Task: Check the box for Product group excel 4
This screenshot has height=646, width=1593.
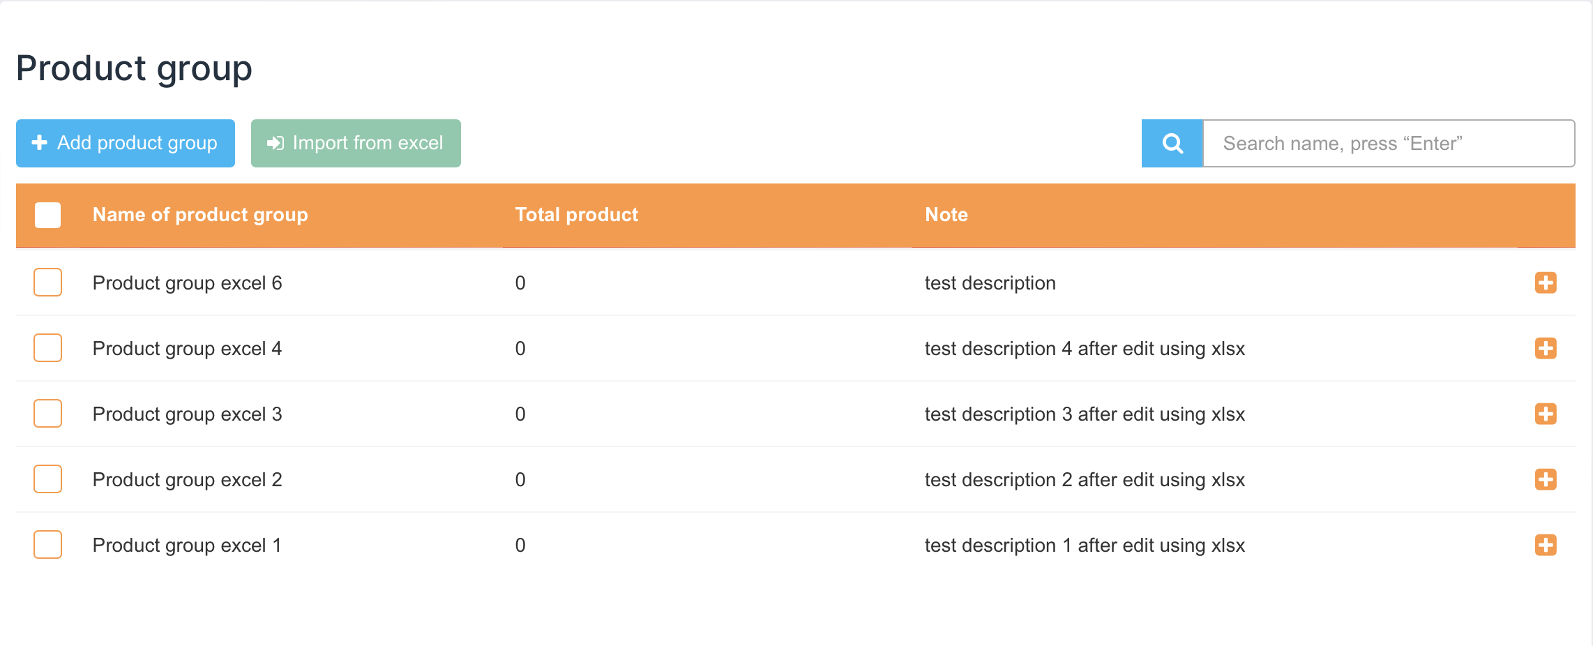Action: click(x=48, y=348)
